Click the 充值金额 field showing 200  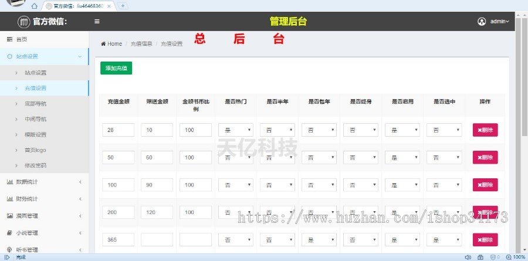pyautogui.click(x=118, y=212)
